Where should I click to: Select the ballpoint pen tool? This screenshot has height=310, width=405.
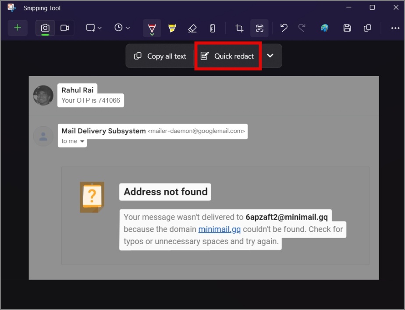pos(152,28)
